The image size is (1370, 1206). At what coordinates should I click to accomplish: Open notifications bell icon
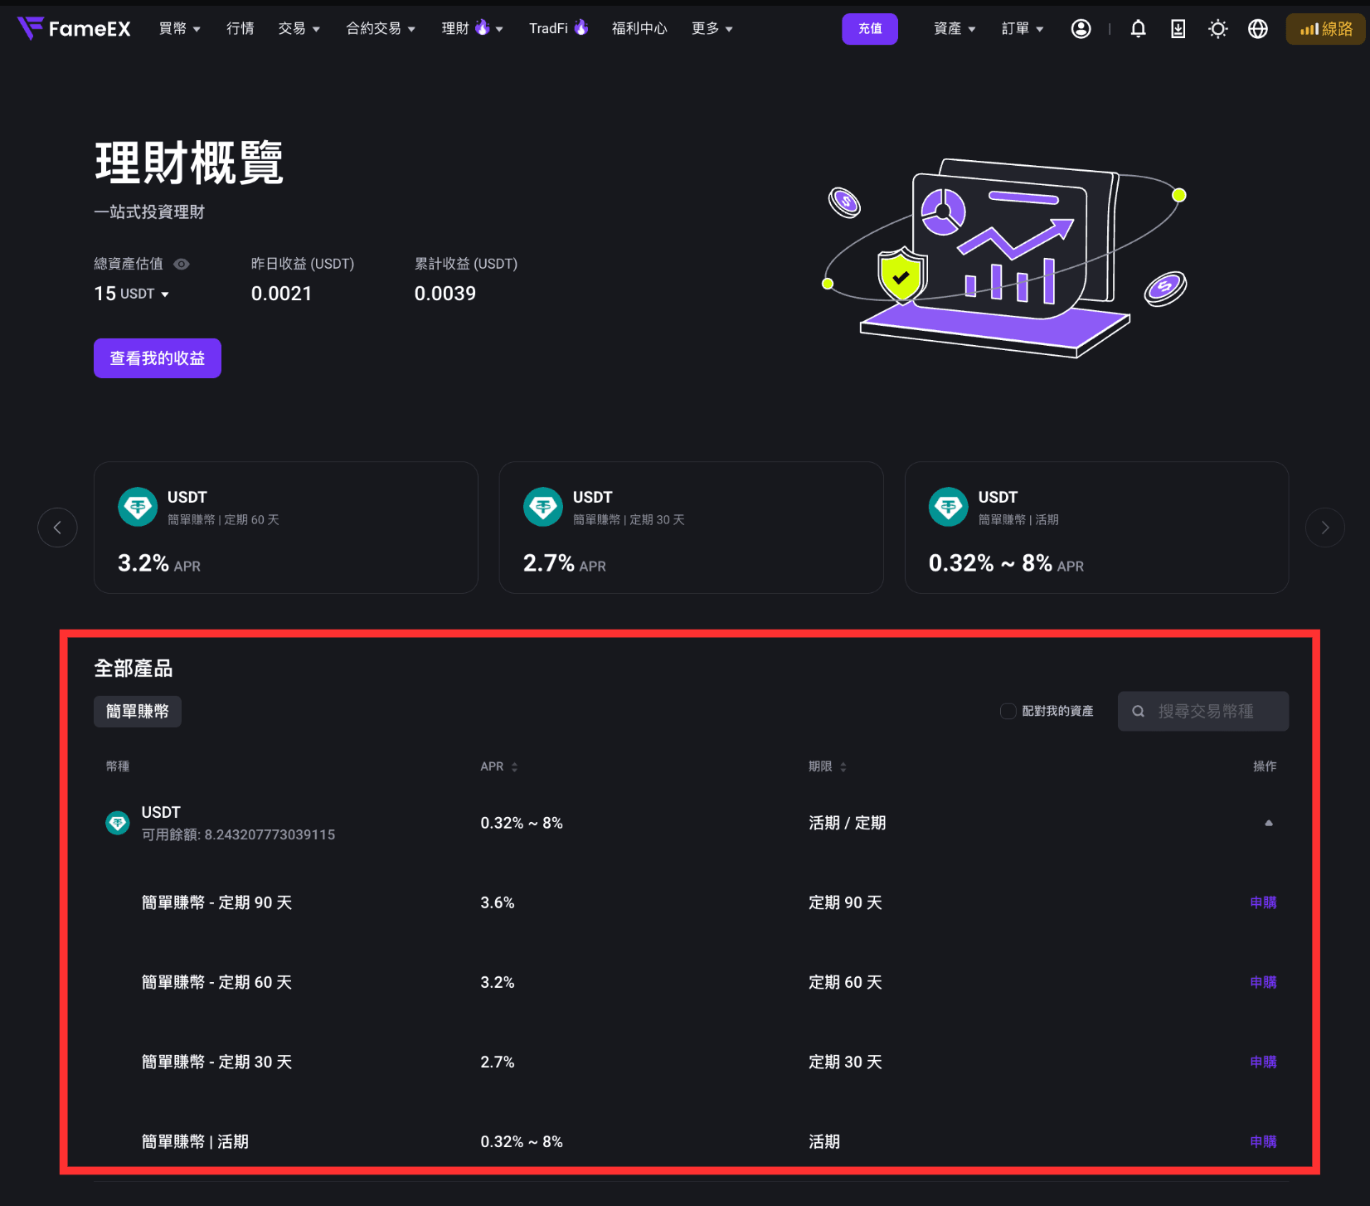tap(1138, 29)
